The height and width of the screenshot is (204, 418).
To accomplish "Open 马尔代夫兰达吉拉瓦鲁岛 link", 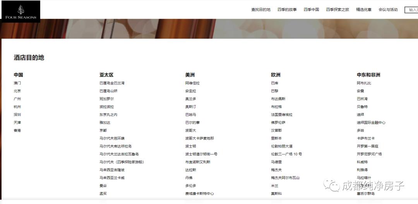I will tap(119, 154).
